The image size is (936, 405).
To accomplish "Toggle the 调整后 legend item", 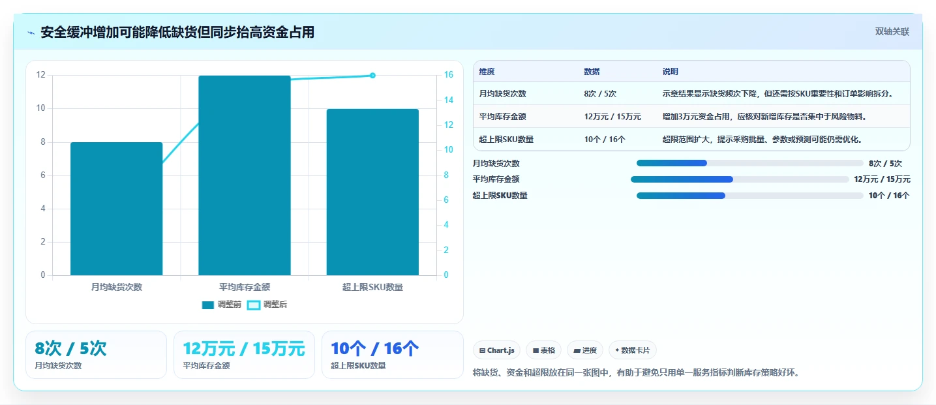I will pyautogui.click(x=267, y=305).
